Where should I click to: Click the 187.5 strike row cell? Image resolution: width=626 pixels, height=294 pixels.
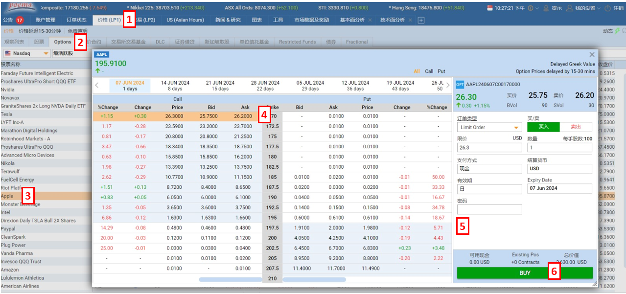[x=272, y=187]
